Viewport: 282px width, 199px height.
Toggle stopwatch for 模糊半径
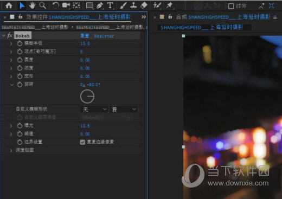pos(20,43)
